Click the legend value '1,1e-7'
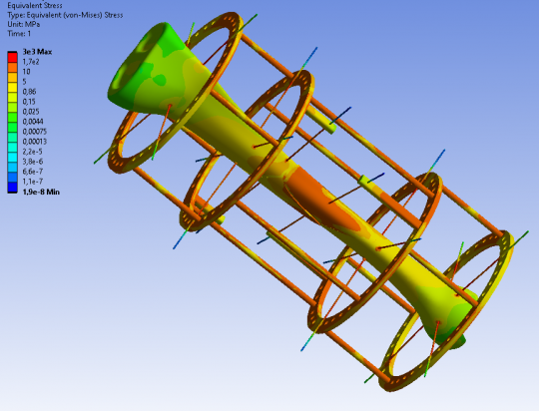Viewport: 539px width, 411px height. pyautogui.click(x=33, y=182)
